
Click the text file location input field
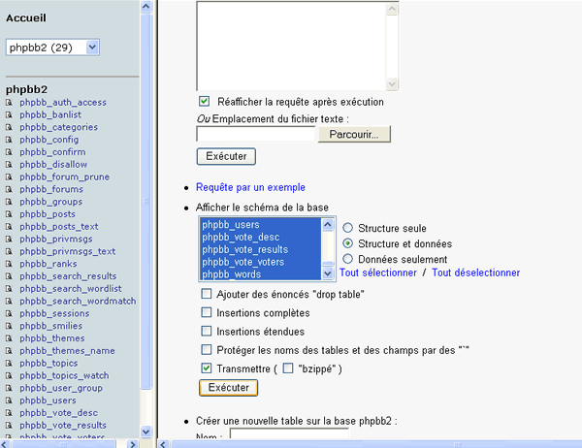click(256, 134)
